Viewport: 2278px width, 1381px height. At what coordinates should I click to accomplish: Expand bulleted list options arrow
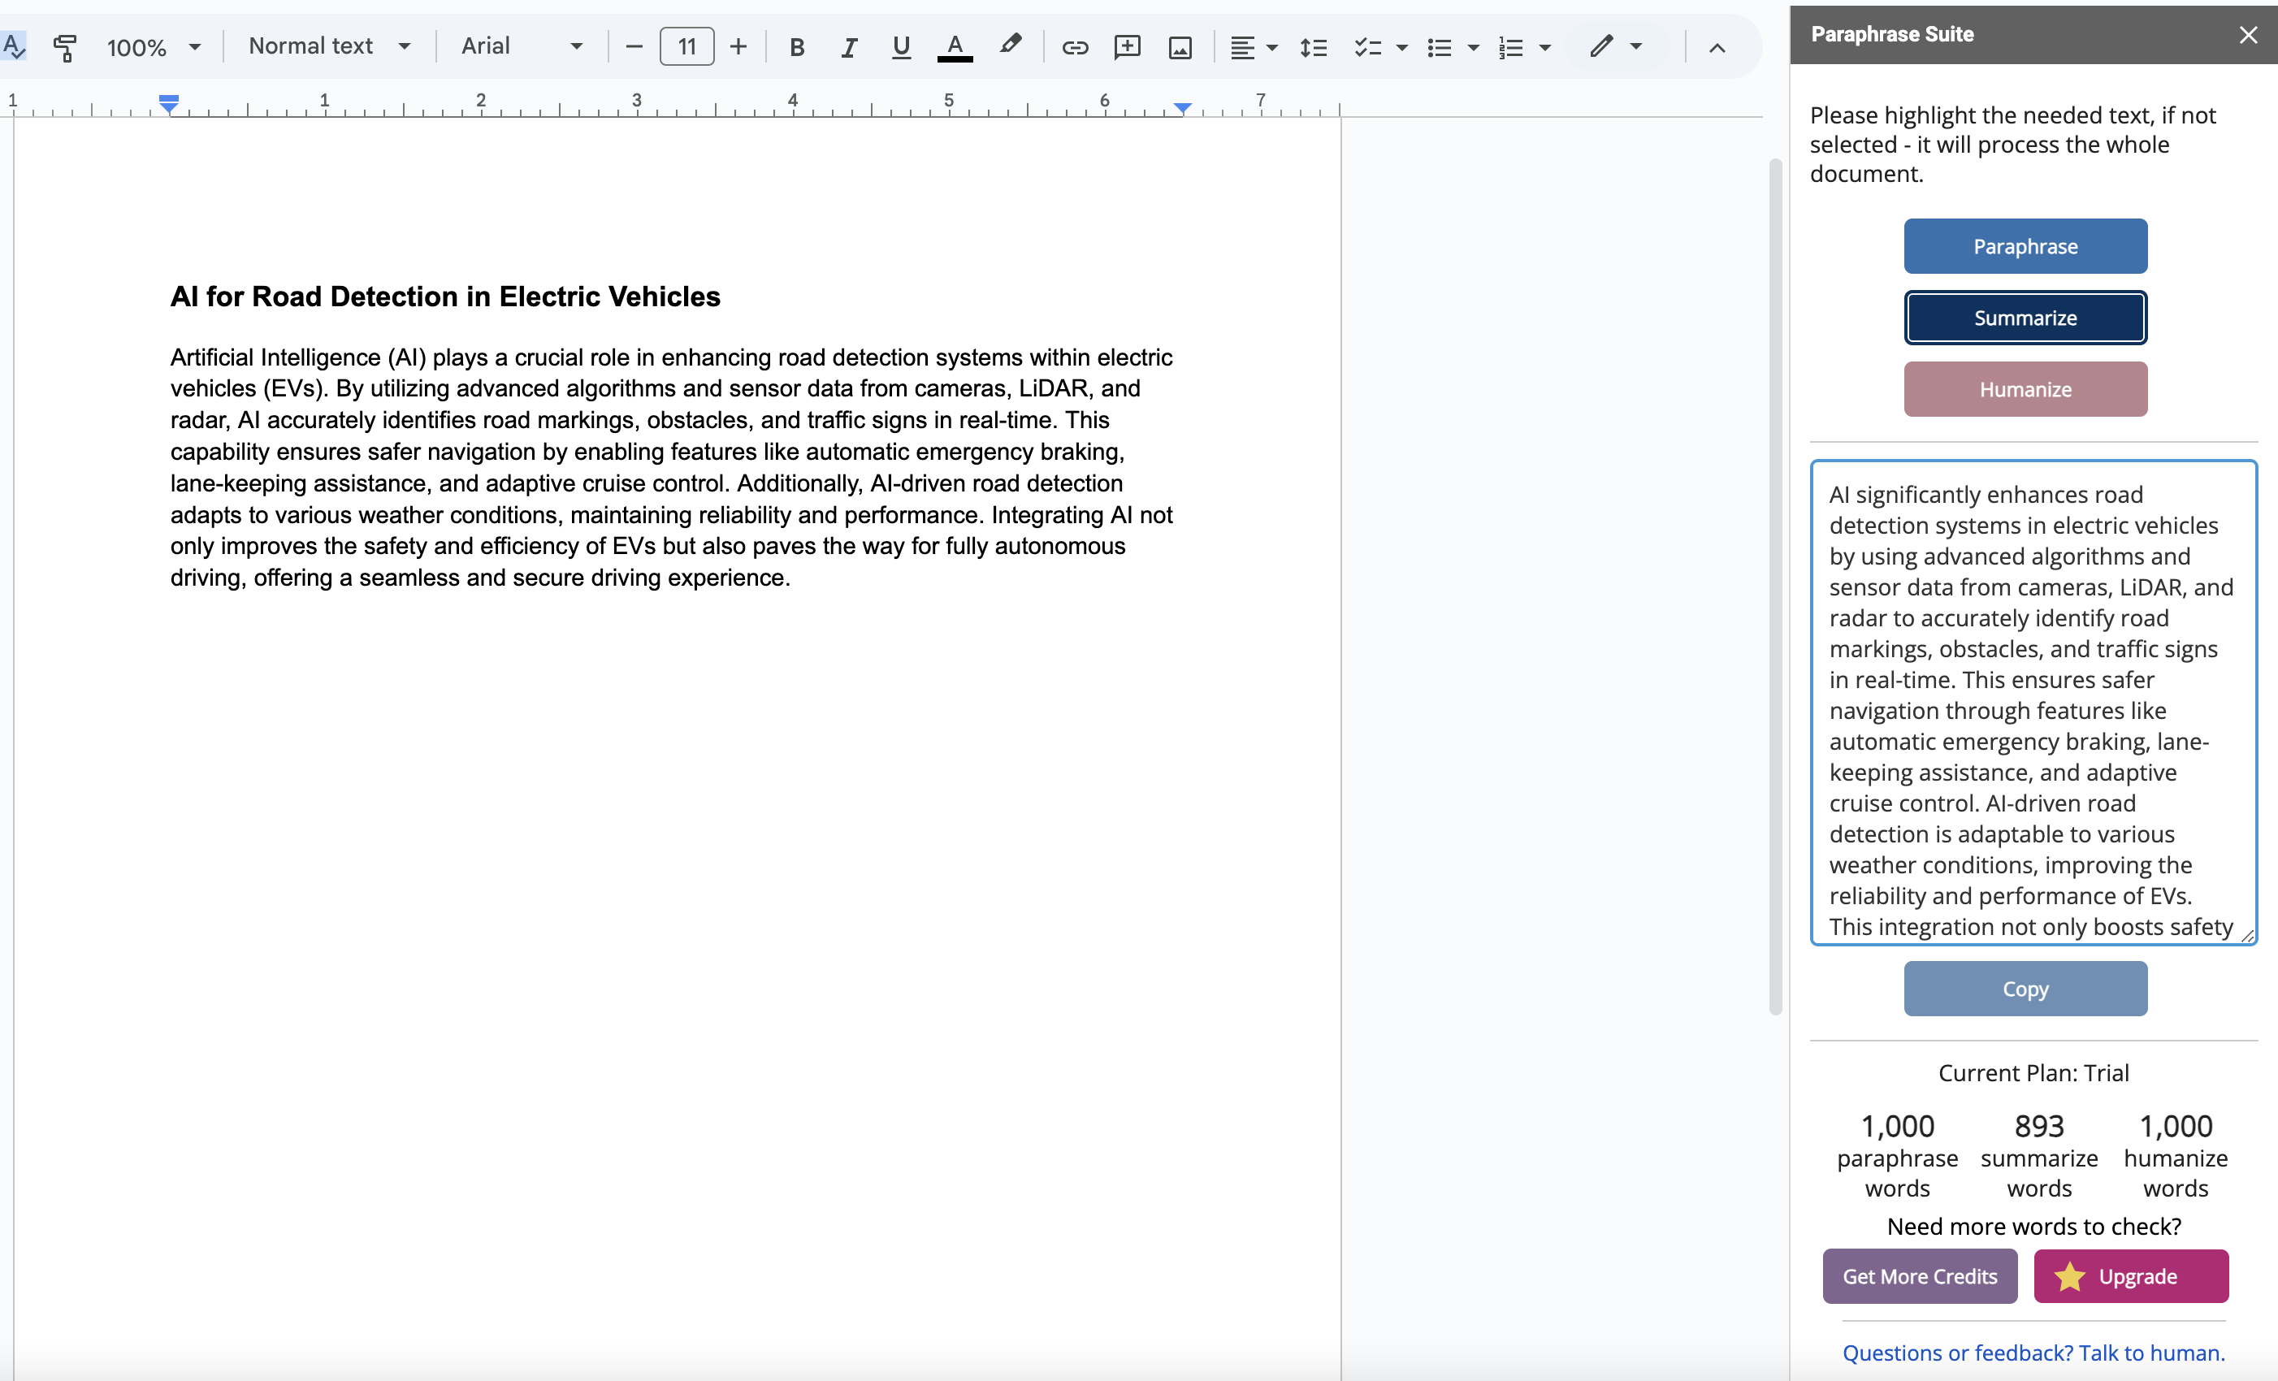pos(1474,47)
